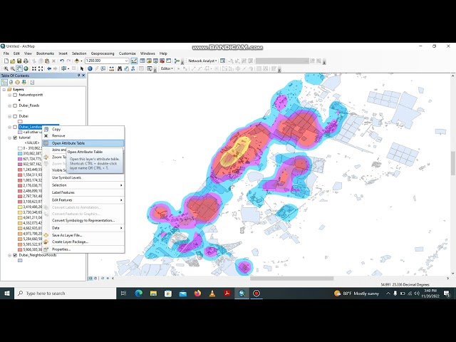Select Use Symbol Levels entry
456x342 pixels.
point(83,177)
